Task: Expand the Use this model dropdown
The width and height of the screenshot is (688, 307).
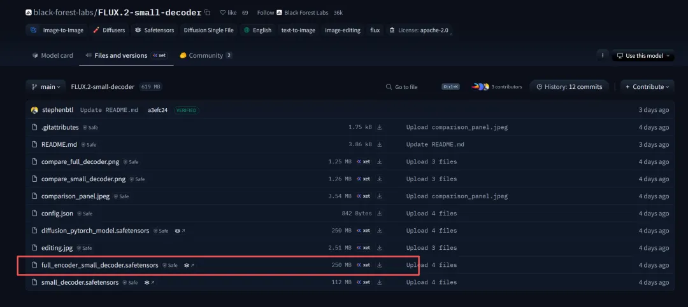Action: click(643, 56)
